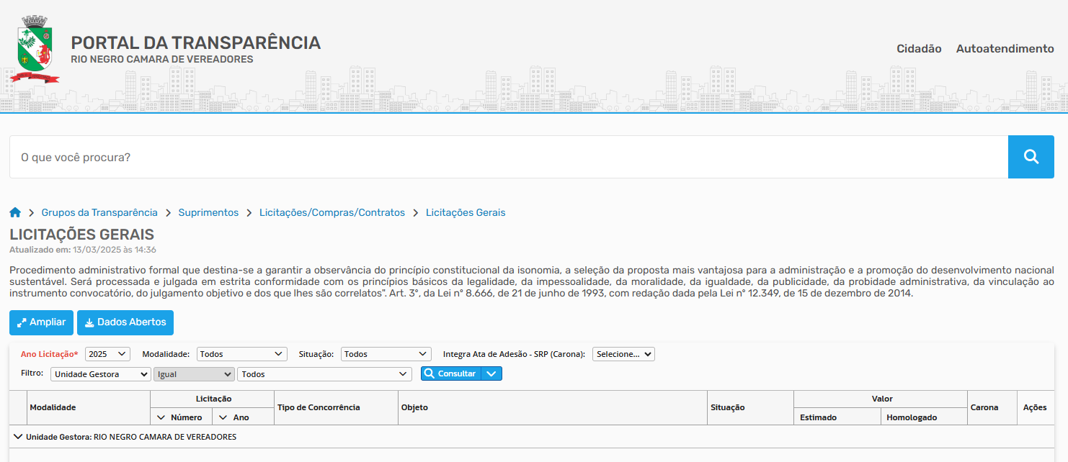Go to Grupos da Transparência breadcrumb
Screen dimensions: 1068x462
coord(99,212)
